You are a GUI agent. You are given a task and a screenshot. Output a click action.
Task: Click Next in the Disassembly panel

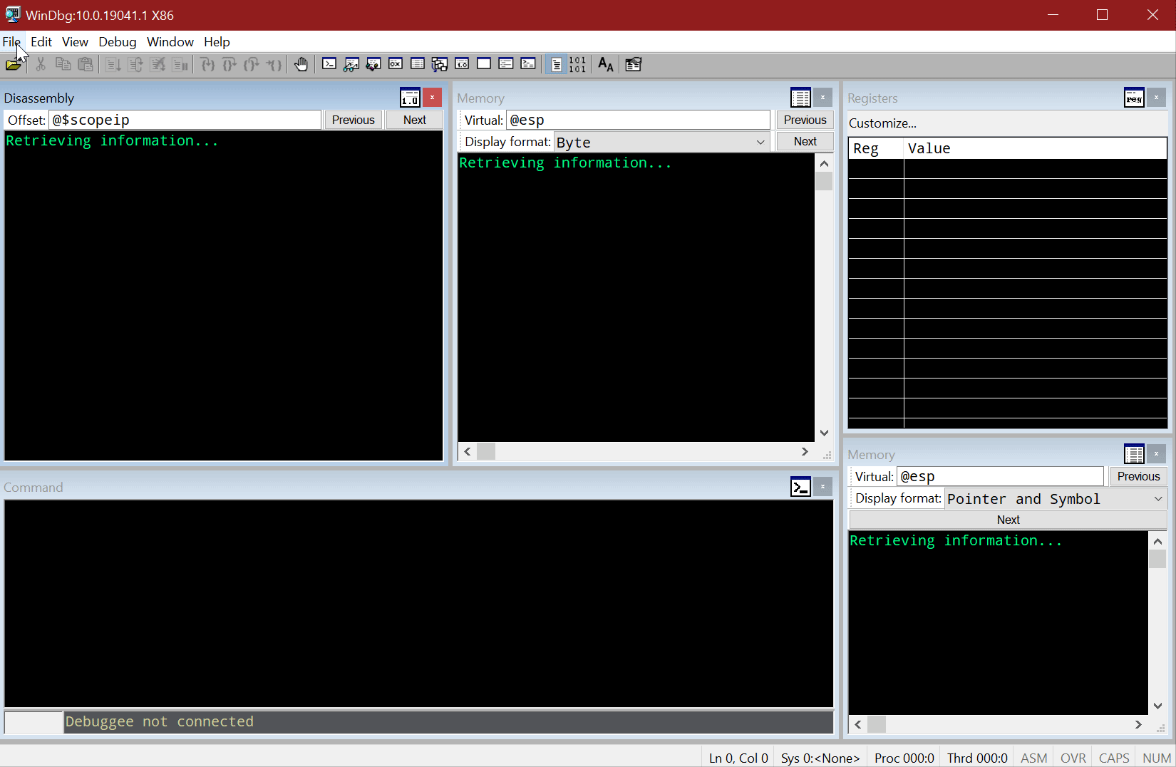click(x=415, y=120)
